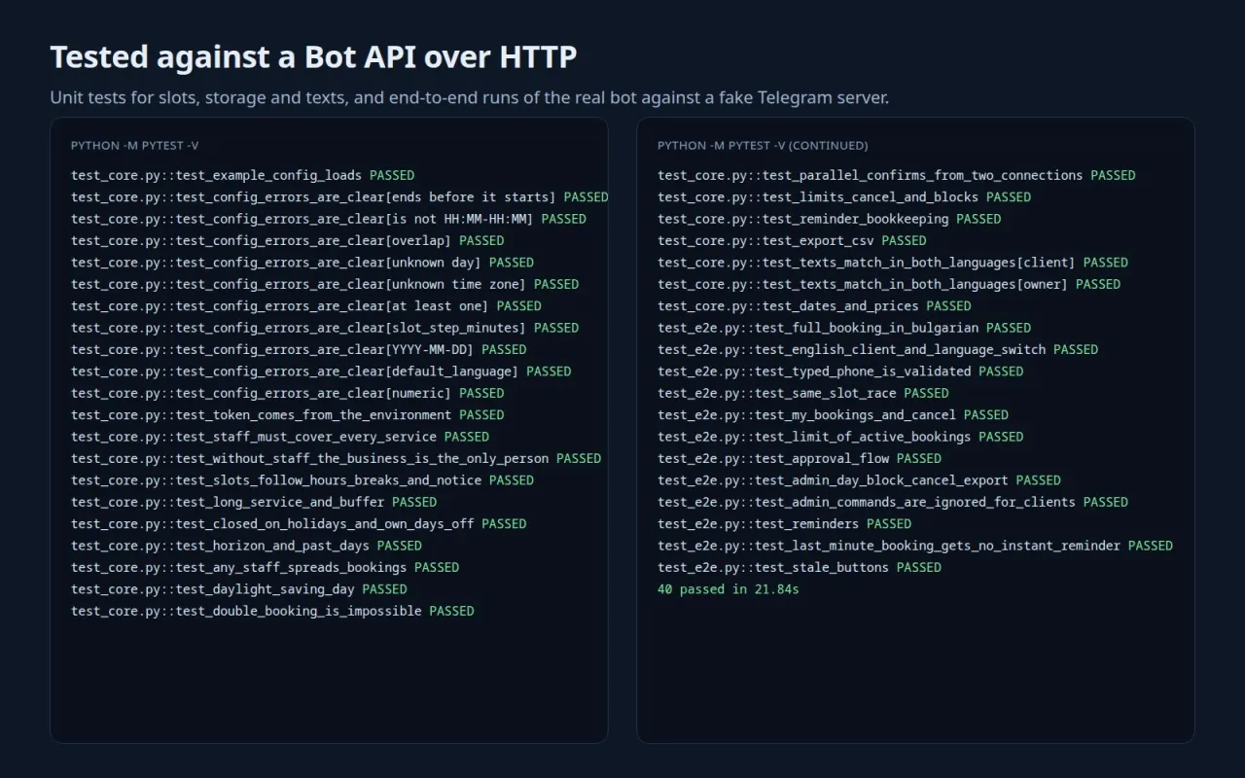Select the config error line "at least one"
Screen dimensions: 1245x778
pyautogui.click(x=306, y=306)
